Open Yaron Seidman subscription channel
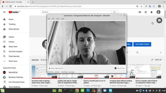 pyautogui.click(x=15, y=87)
